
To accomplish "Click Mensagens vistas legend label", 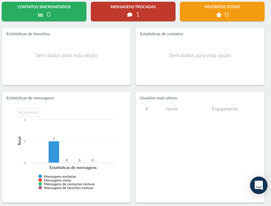I will pos(58,180).
